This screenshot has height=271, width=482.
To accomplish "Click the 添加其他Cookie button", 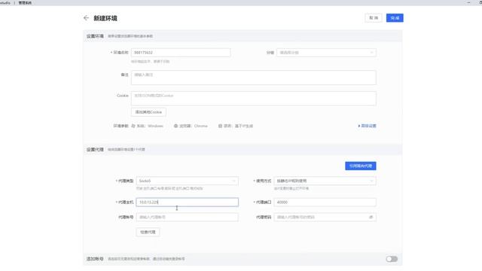I will click(148, 112).
